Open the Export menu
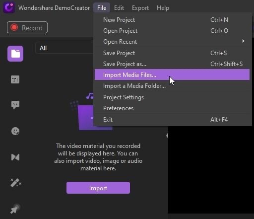254x219 pixels. pyautogui.click(x=140, y=8)
